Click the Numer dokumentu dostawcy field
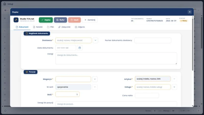Image resolution: width=204 pixels, height=115 pixels. [153, 40]
